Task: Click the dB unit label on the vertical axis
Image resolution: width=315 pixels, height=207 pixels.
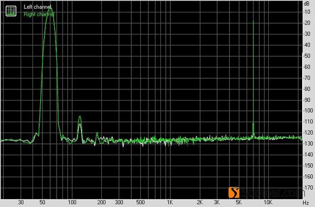Action: tap(307, 3)
